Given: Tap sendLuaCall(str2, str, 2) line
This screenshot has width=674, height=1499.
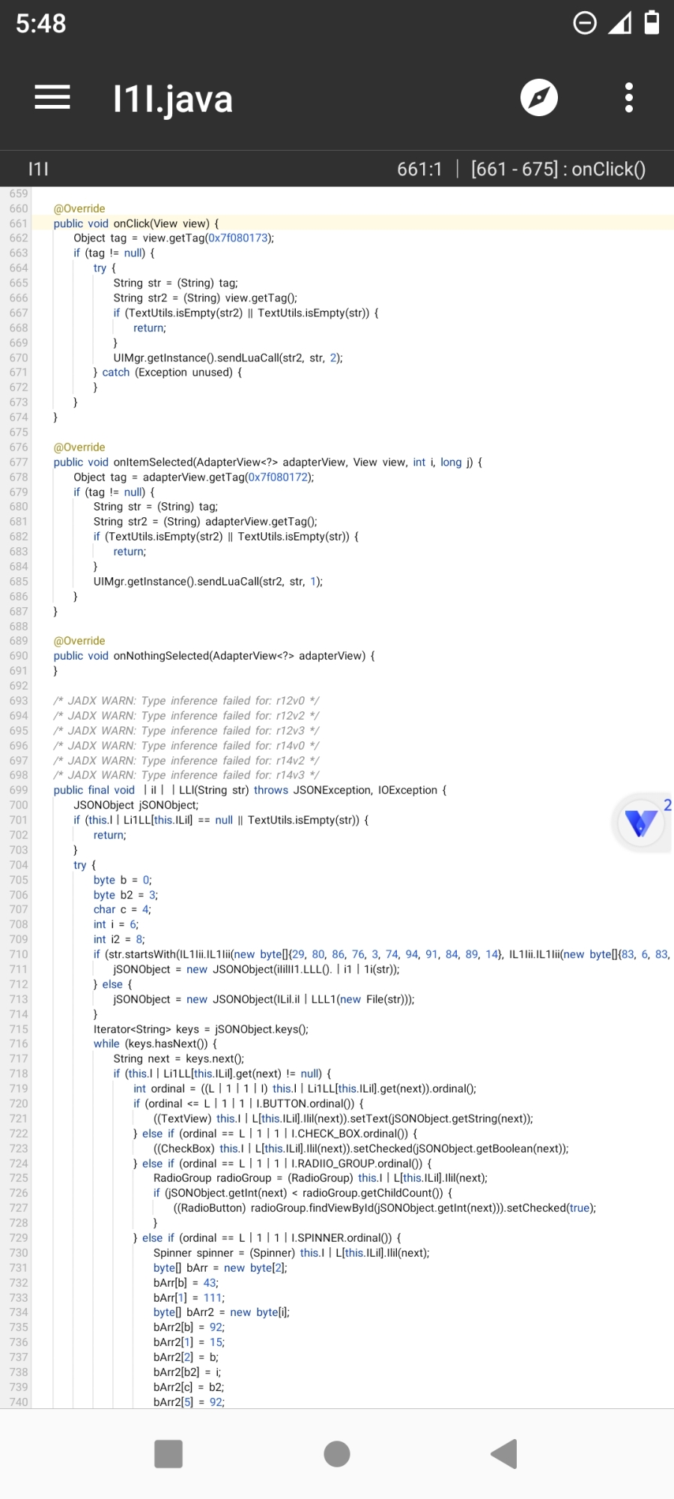Looking at the screenshot, I should pos(228,358).
